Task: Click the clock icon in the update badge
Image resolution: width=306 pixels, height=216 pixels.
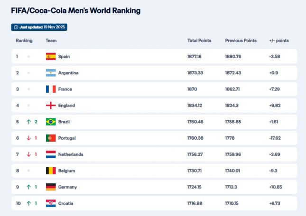Action: (16, 27)
